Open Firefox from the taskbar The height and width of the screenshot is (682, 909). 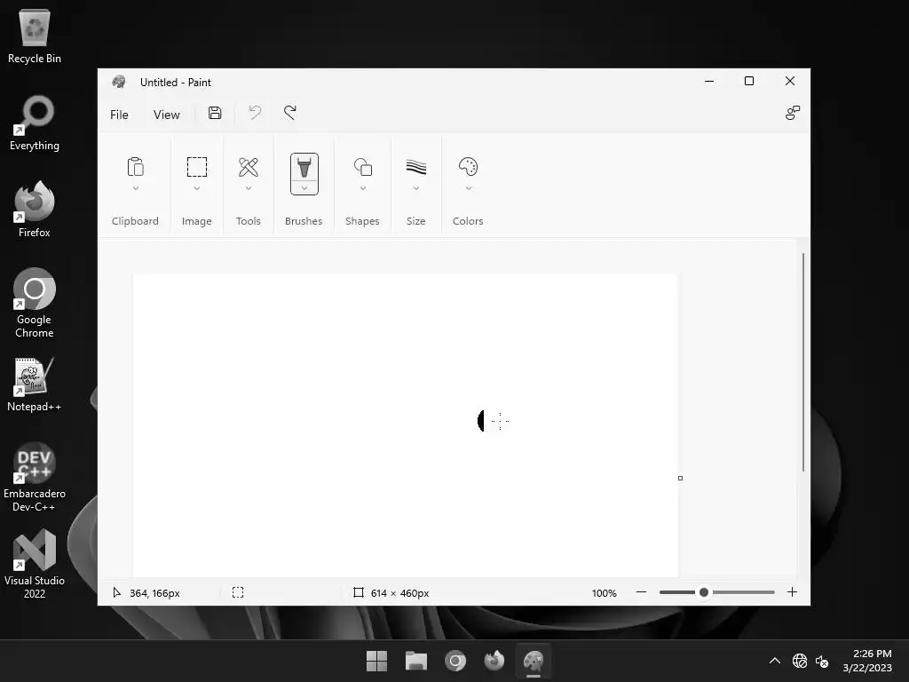tap(494, 661)
